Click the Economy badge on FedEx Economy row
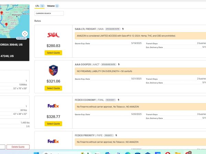 (x=110, y=100)
